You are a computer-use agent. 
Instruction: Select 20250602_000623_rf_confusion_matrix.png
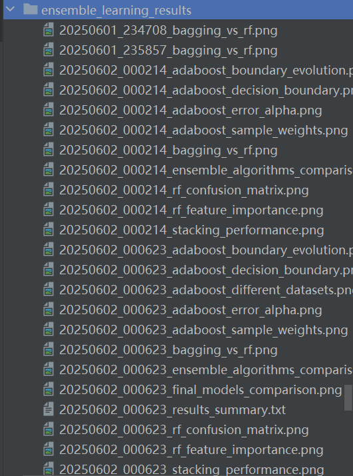coord(184,430)
